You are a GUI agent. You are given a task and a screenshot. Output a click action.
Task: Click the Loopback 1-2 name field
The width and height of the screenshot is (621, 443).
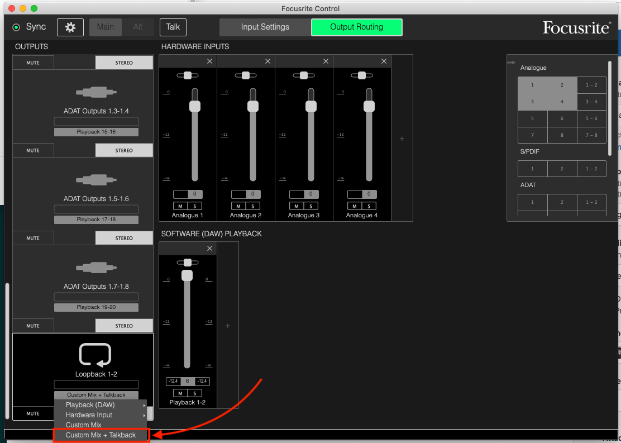(96, 384)
